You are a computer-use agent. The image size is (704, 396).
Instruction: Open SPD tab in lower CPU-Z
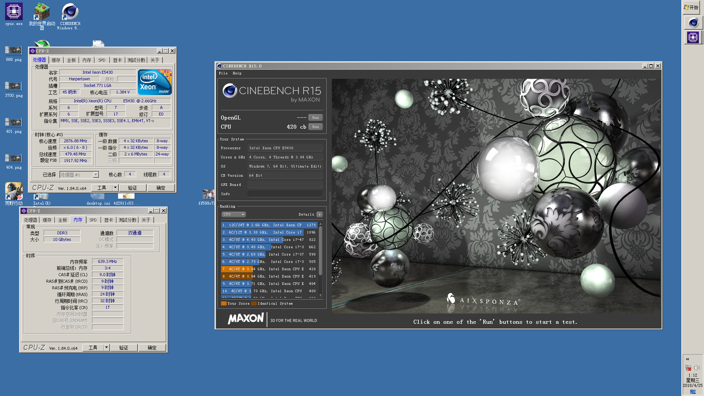click(93, 220)
